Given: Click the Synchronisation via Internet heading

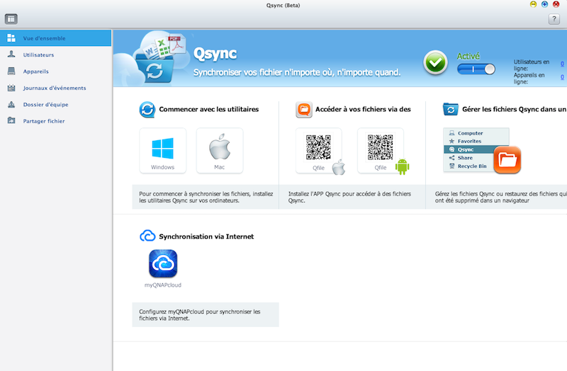Looking at the screenshot, I should click(x=206, y=236).
